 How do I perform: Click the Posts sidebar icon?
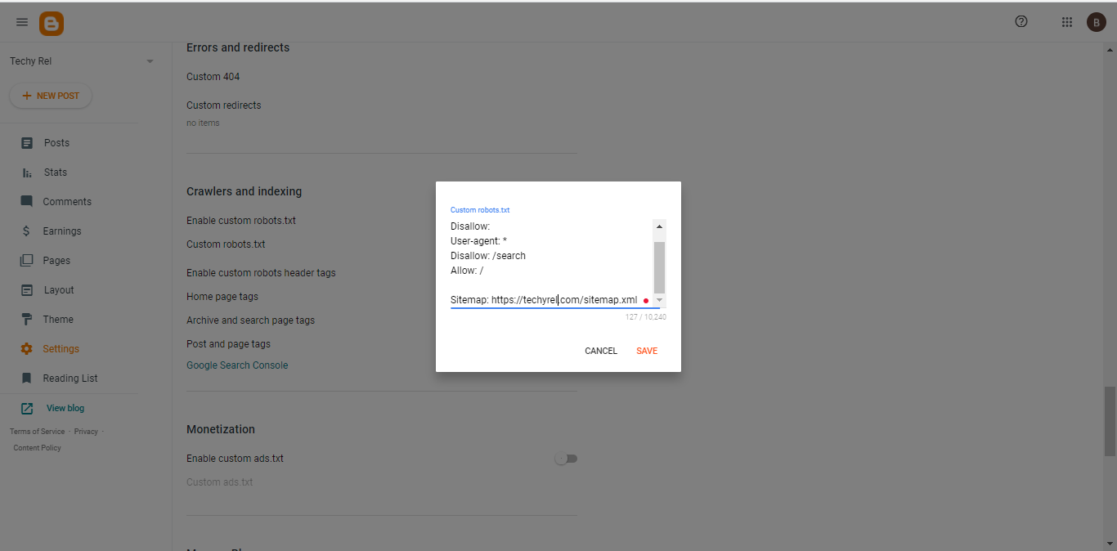[27, 143]
